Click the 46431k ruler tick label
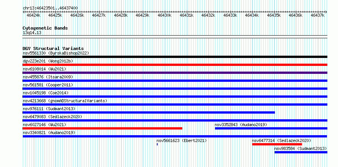Viewport: 338px width, 167px height. point(186,15)
